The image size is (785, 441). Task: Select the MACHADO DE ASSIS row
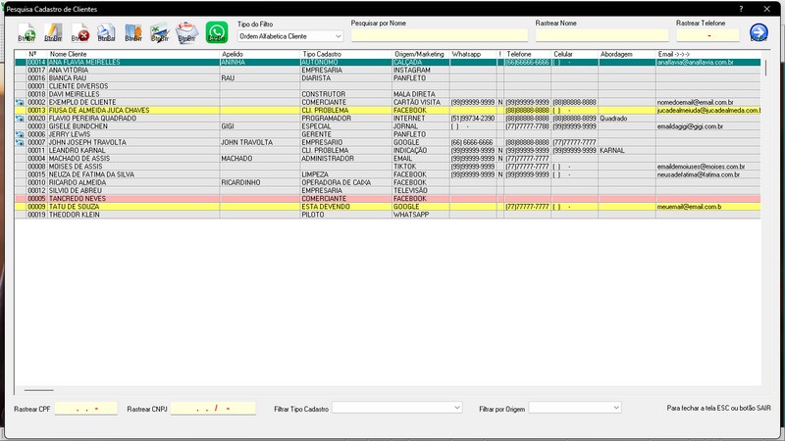(x=388, y=159)
